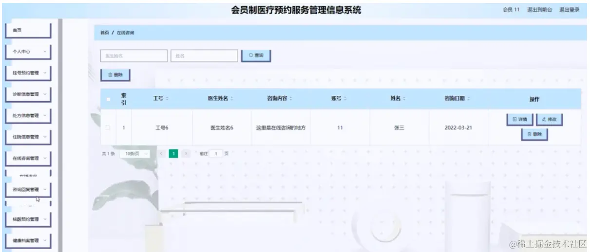Go to next page arrow in pagination
The height and width of the screenshot is (252, 590).
[x=186, y=153]
